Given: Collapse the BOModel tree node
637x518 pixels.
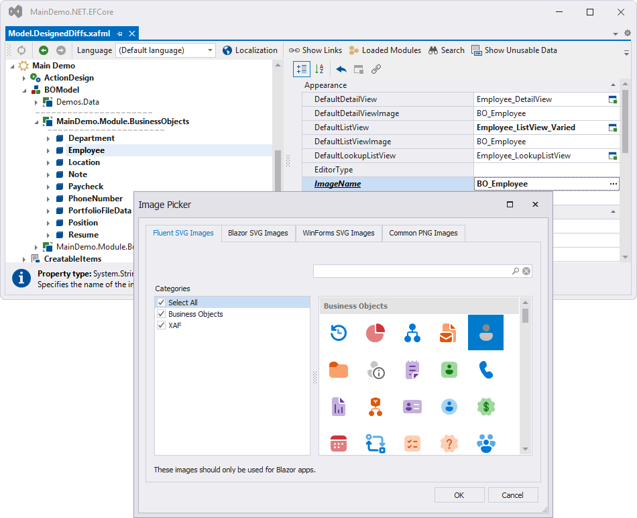Looking at the screenshot, I should 24,90.
